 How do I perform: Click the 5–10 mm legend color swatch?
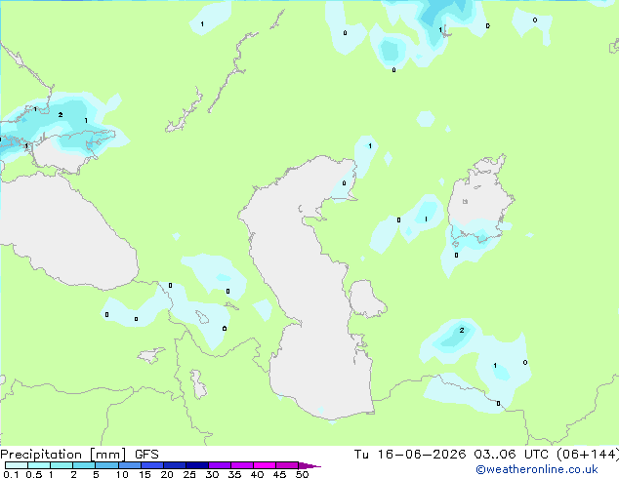coord(106,465)
